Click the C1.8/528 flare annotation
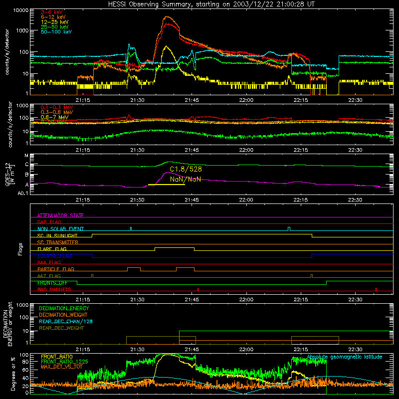Viewport: 399px width, 399px height. [x=186, y=169]
